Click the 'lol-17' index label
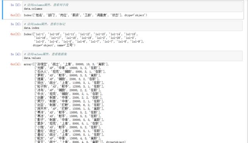Viewport: 248px width, 143px height. pos(56,38)
